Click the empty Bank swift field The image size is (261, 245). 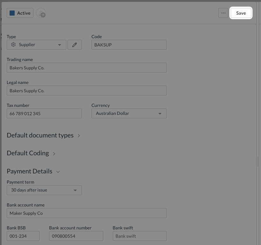(x=139, y=236)
